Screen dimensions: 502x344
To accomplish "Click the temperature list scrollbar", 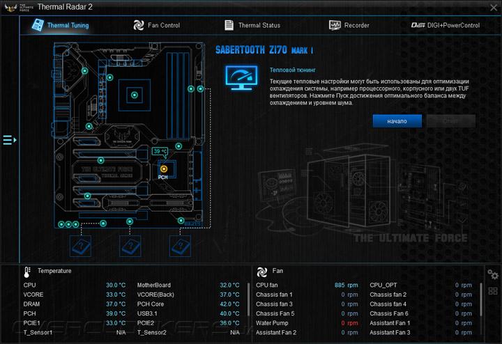I will click(249, 299).
